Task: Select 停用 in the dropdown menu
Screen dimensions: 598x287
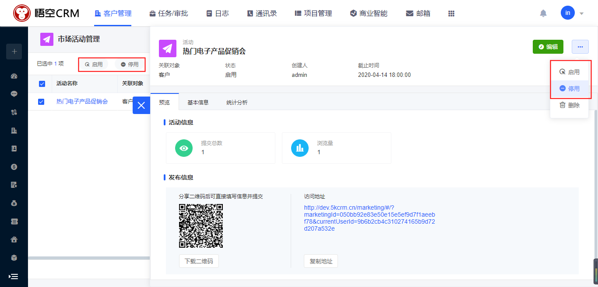Action: point(570,89)
